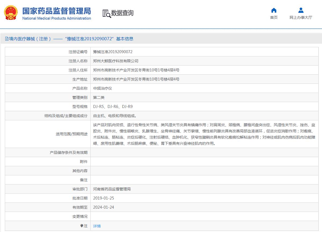Click the model values DJ-R5、DJ-R6、DJ-R9
This screenshot has height=232, width=322.
[x=113, y=107]
